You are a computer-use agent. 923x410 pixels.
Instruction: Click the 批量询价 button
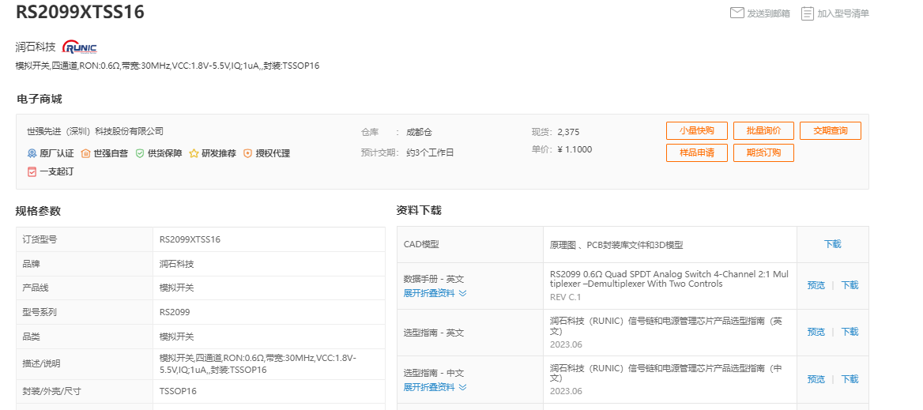(763, 130)
